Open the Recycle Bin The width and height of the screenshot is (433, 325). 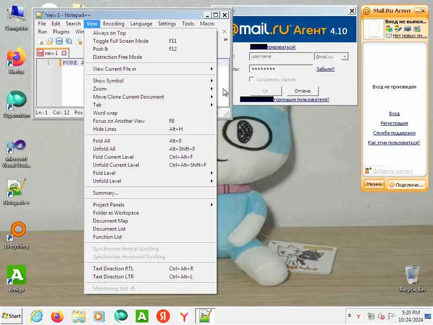point(412,278)
